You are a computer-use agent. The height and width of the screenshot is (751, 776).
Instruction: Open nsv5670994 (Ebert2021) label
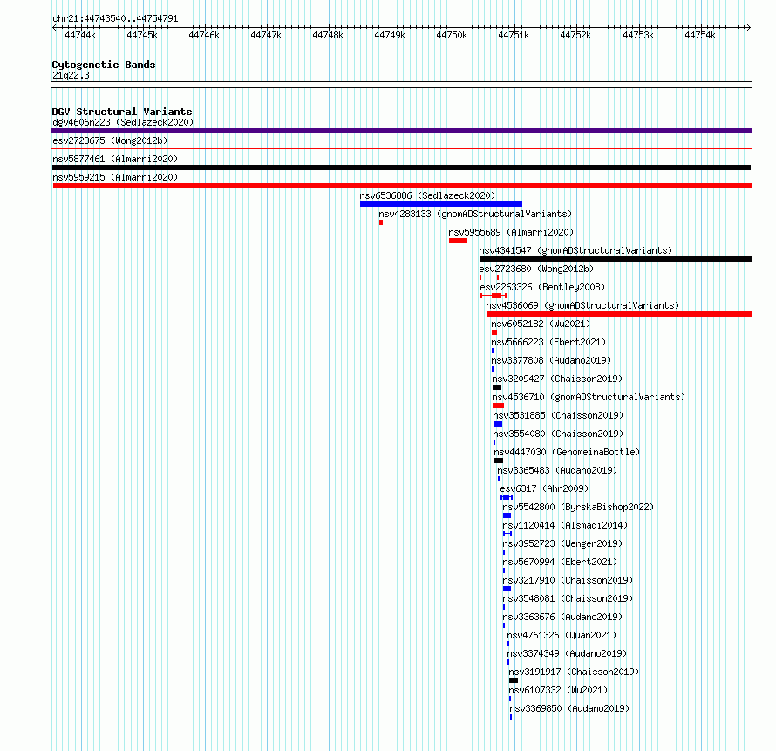pos(560,562)
